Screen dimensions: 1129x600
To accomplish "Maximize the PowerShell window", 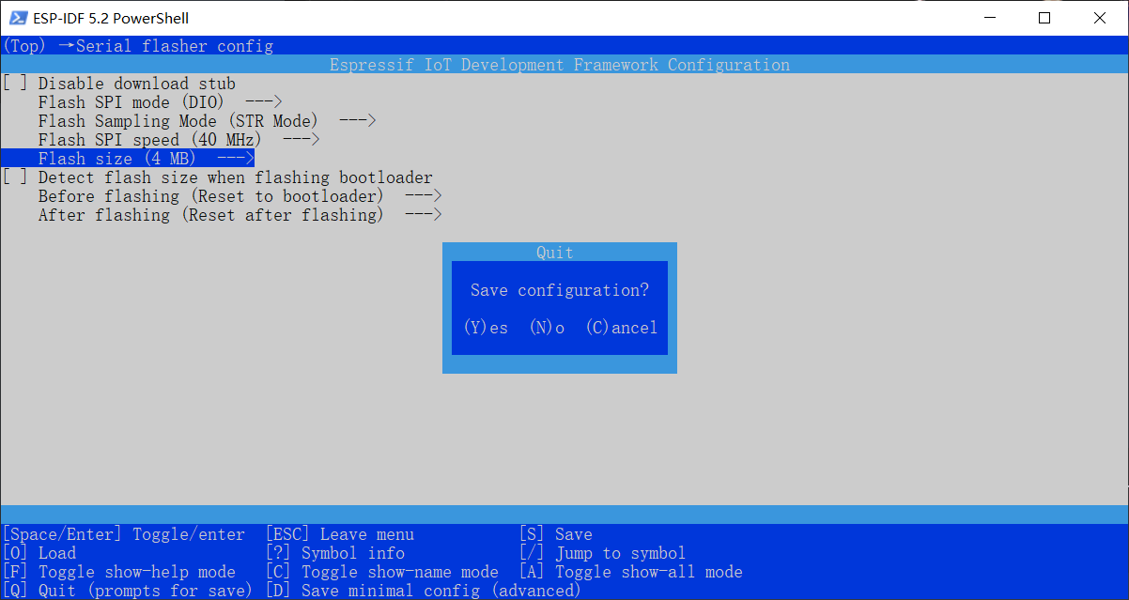I will 1044,18.
